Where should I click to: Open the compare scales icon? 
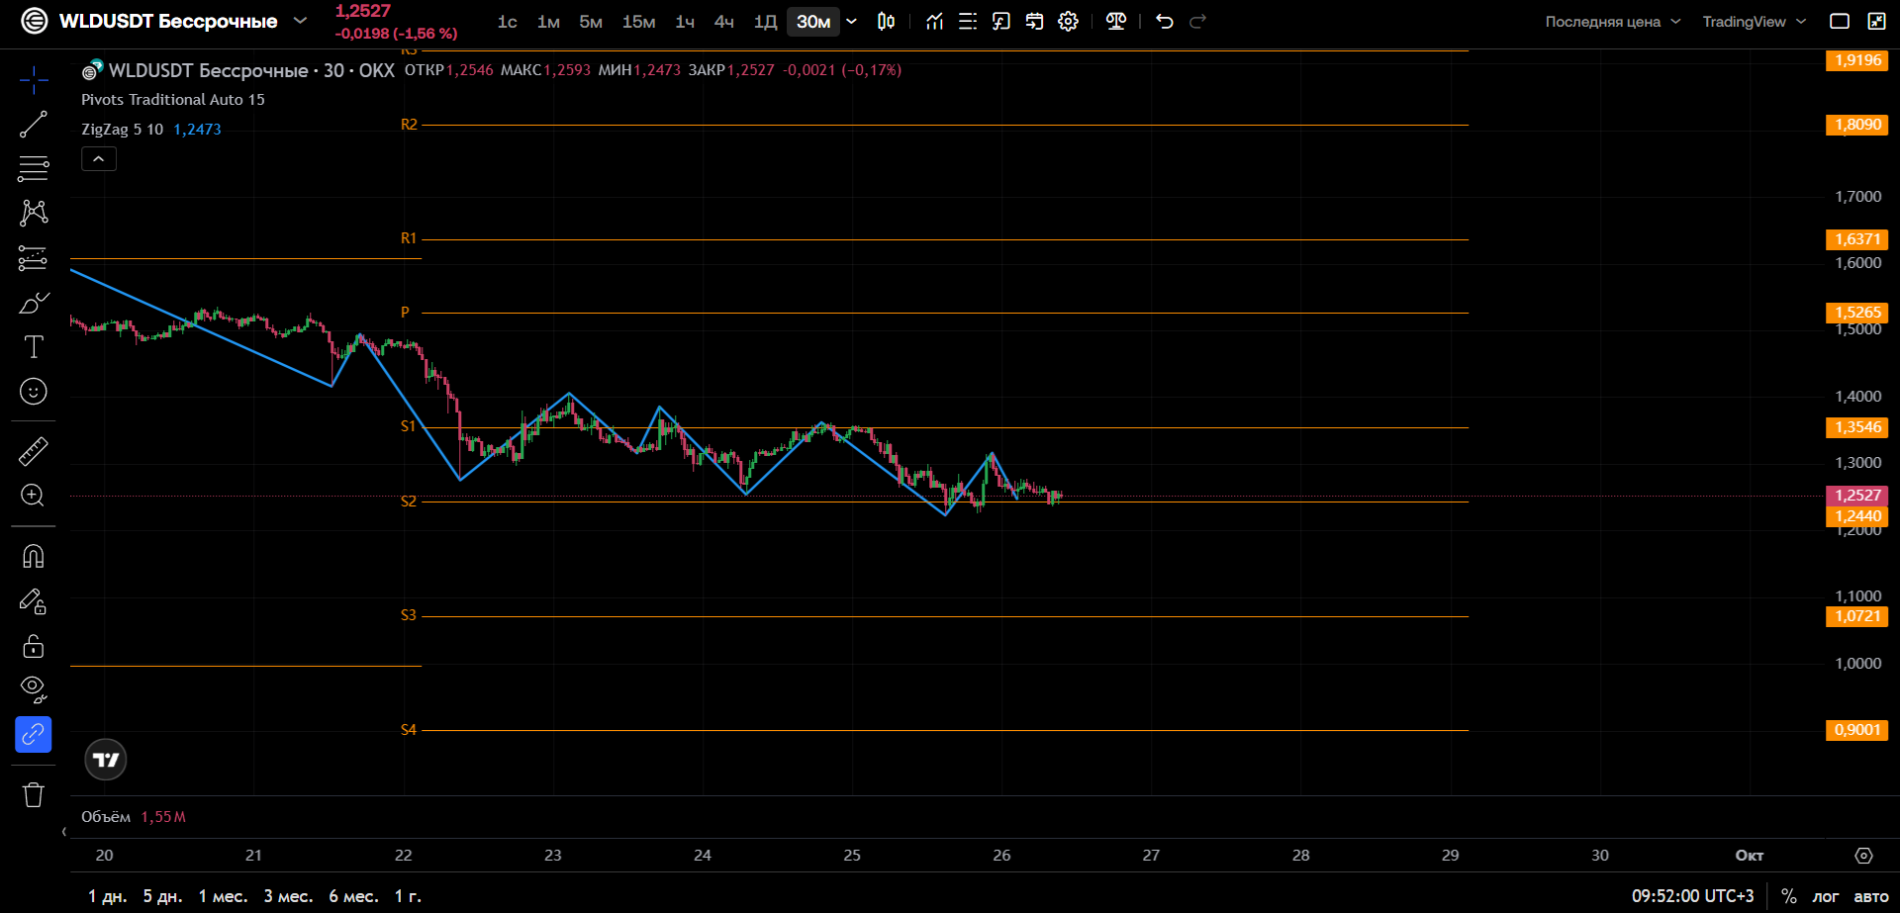click(x=1116, y=22)
